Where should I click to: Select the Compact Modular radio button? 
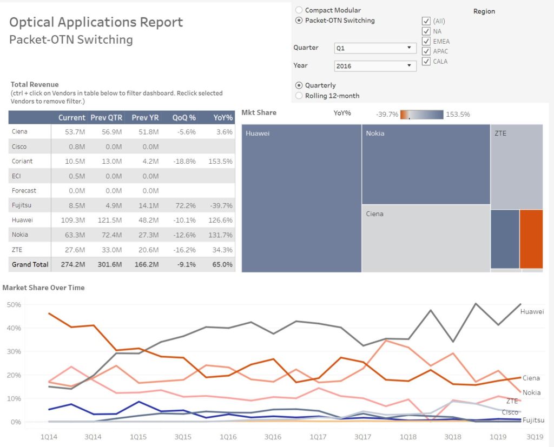[x=299, y=10]
